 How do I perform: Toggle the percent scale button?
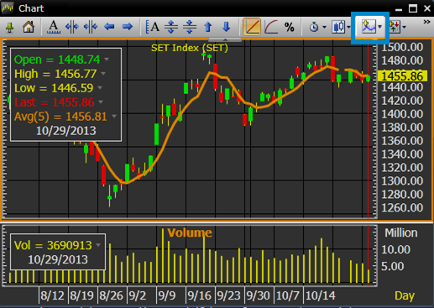(x=290, y=27)
